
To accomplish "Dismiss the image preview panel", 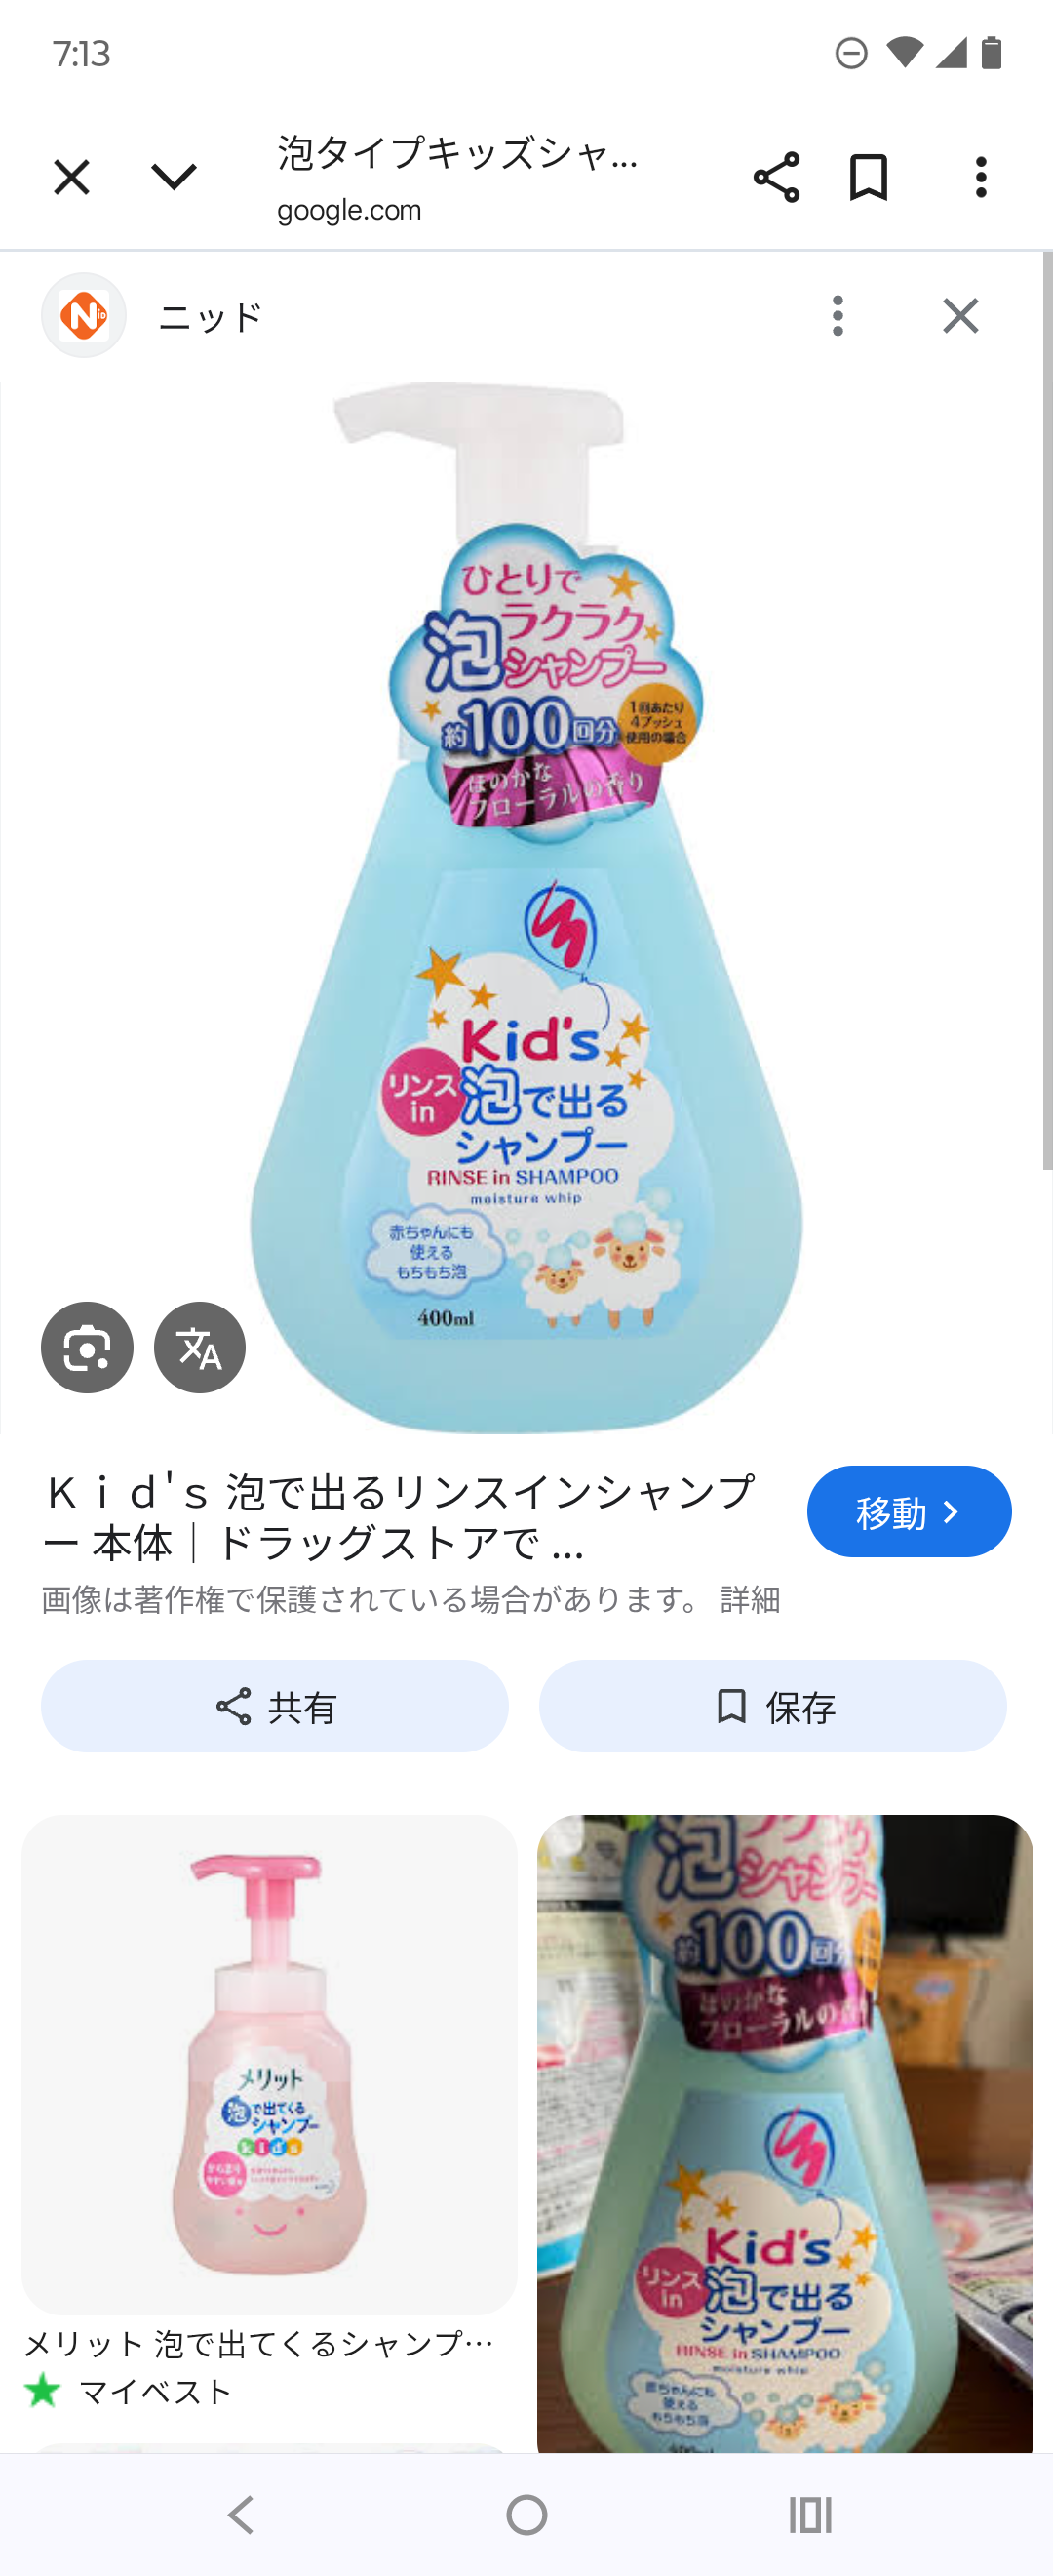I will click(961, 316).
